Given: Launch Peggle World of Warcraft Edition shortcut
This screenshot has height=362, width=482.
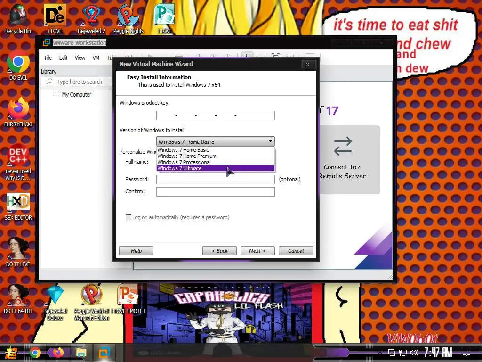Looking at the screenshot, I should click(x=91, y=302).
